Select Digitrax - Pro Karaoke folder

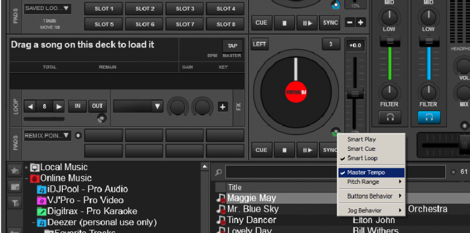pos(87,211)
